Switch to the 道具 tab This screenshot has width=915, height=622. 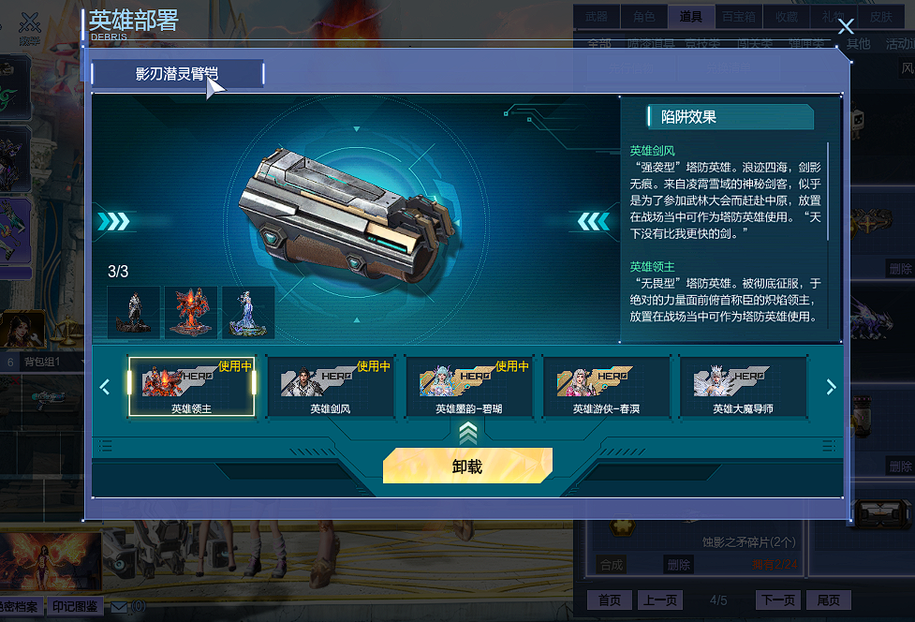click(x=691, y=17)
